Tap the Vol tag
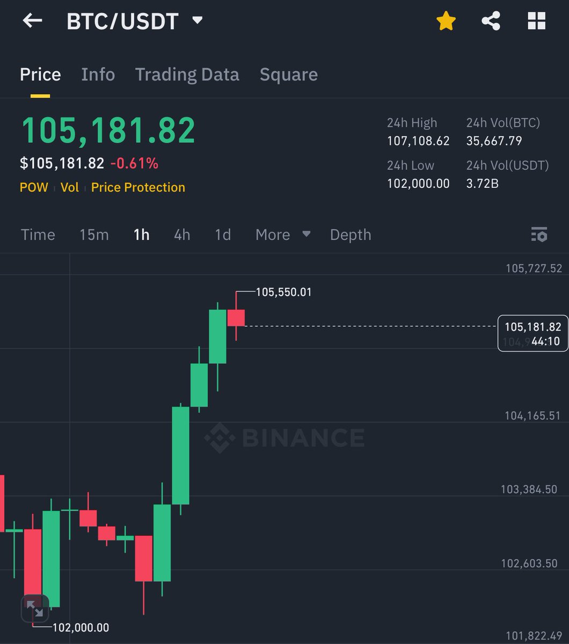The height and width of the screenshot is (644, 569). tap(69, 187)
